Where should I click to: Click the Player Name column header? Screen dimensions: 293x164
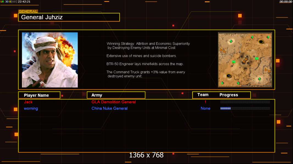pos(39,95)
